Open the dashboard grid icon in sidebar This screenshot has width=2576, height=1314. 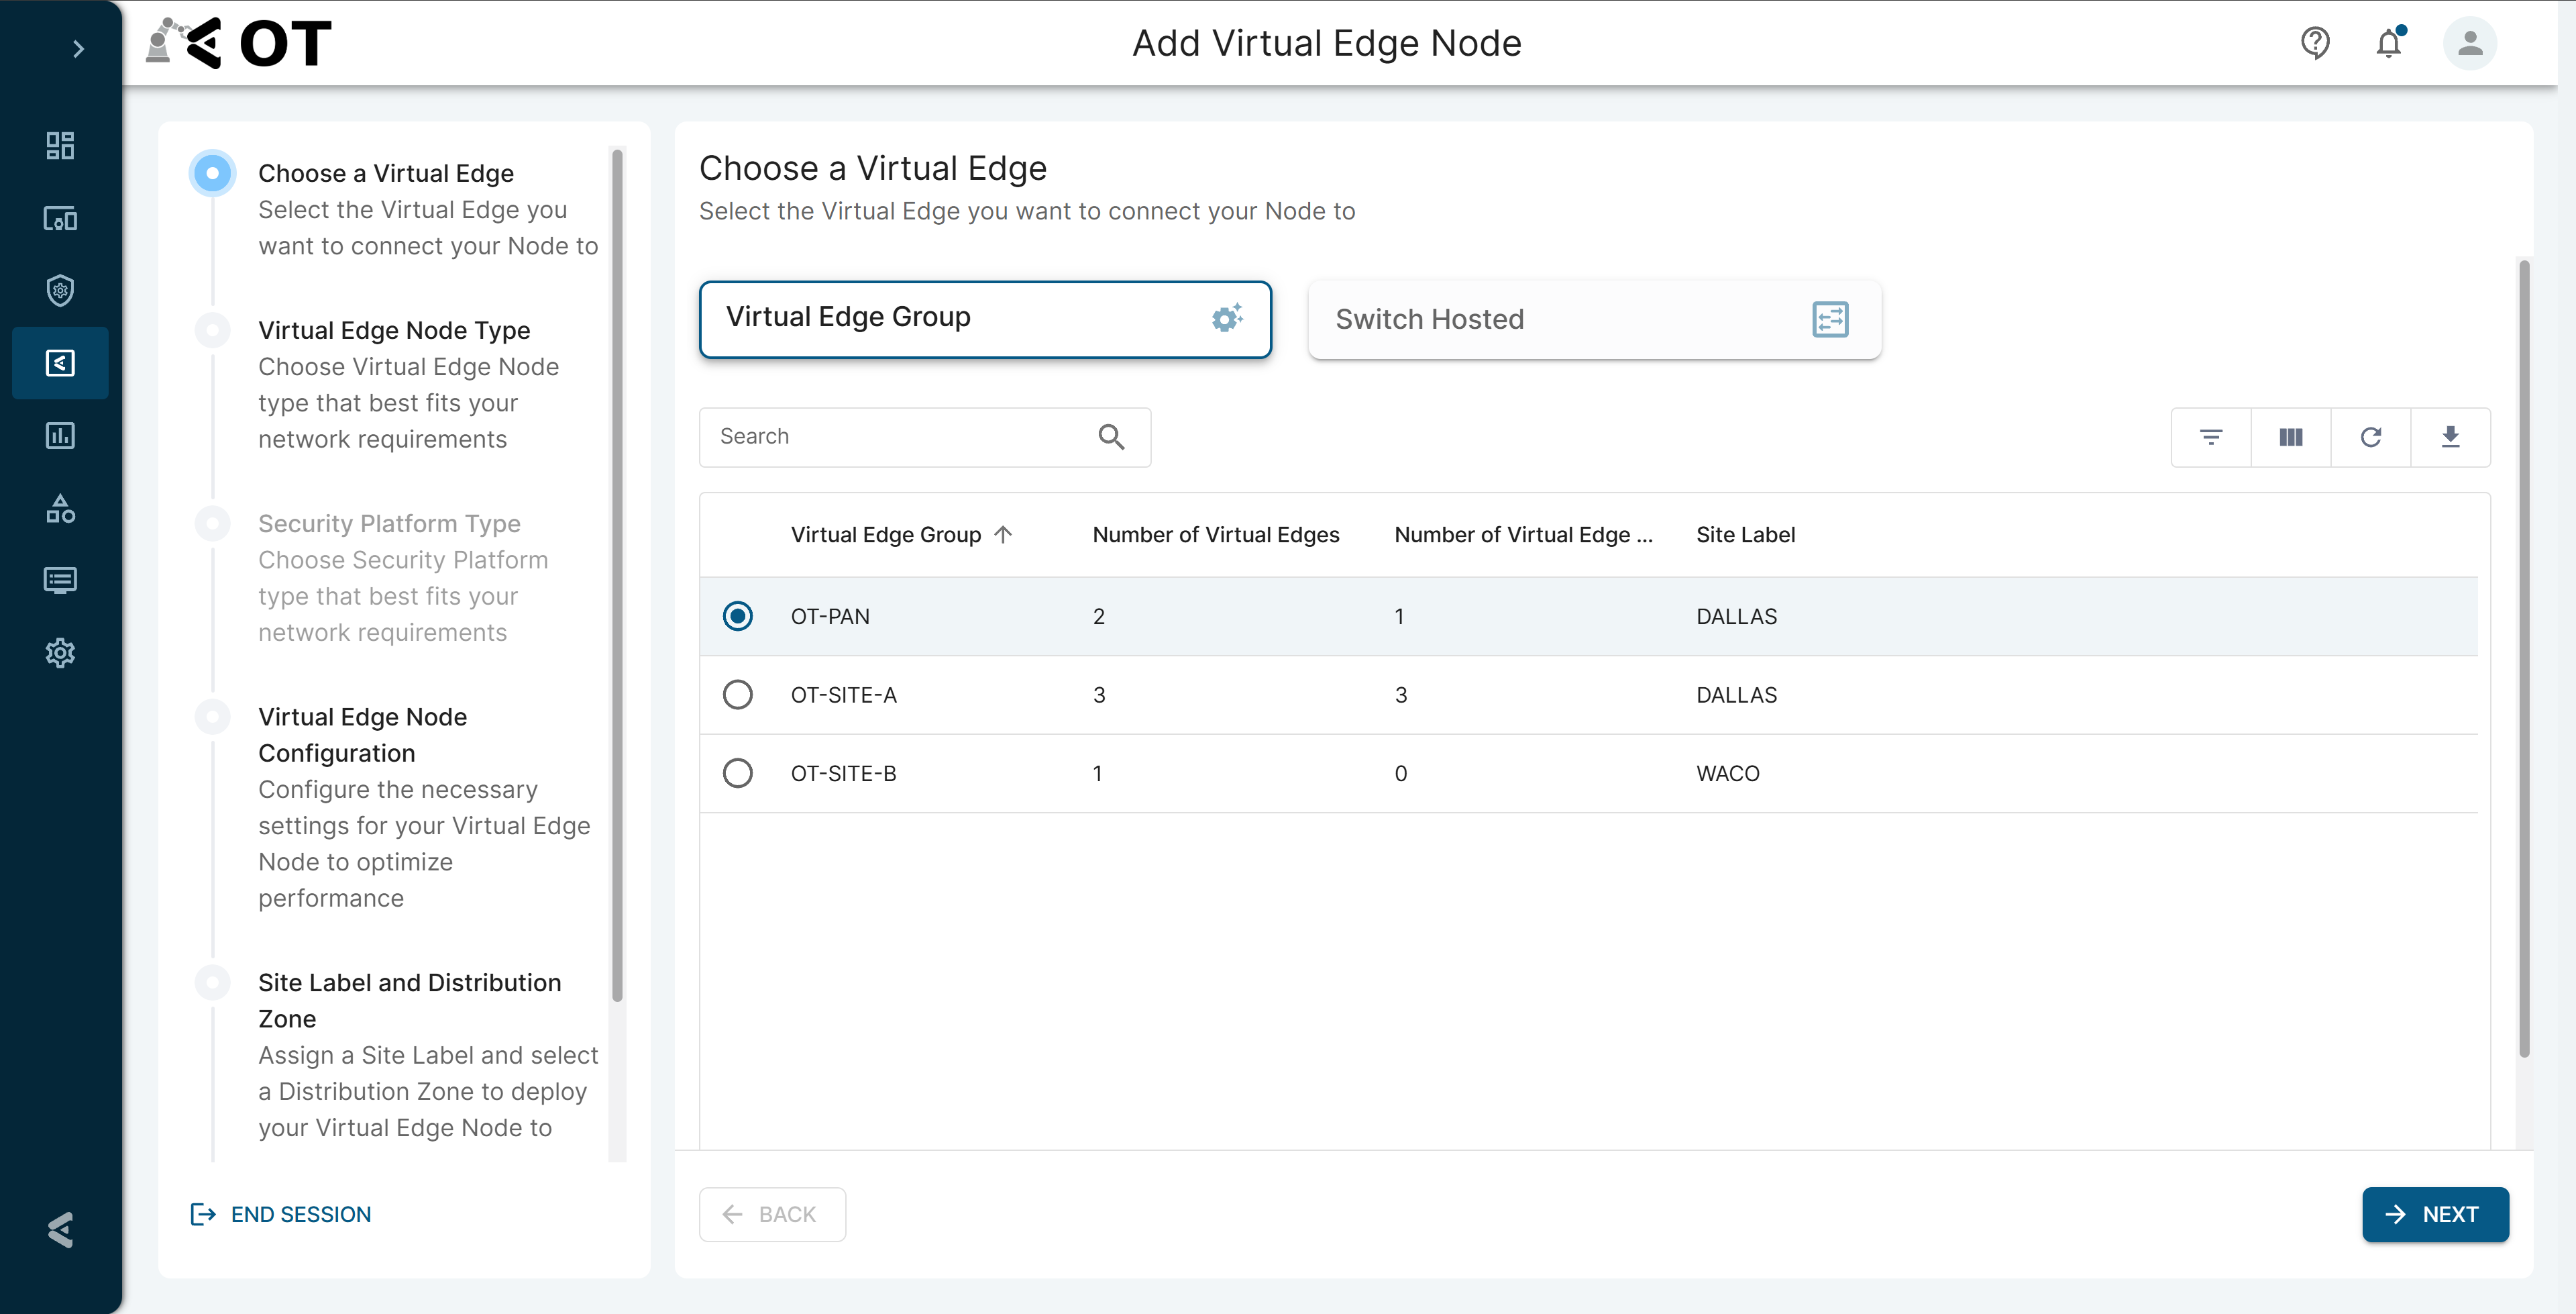60,146
